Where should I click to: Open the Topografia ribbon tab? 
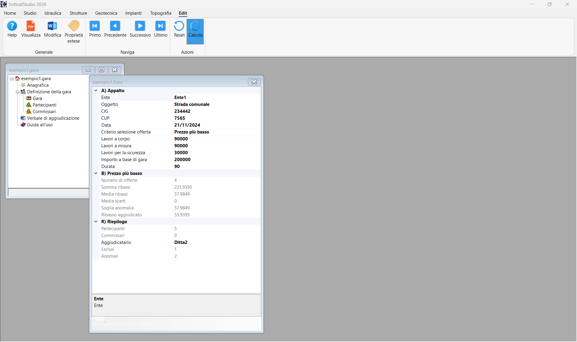(161, 13)
